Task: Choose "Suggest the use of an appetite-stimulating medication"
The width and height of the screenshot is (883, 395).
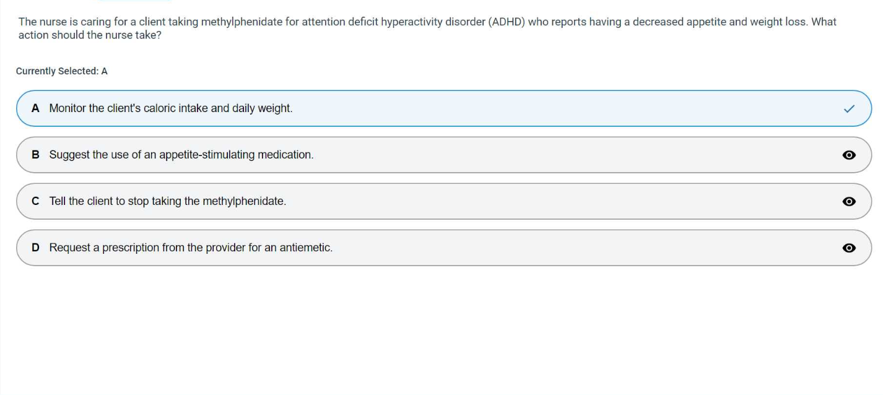Action: point(181,155)
